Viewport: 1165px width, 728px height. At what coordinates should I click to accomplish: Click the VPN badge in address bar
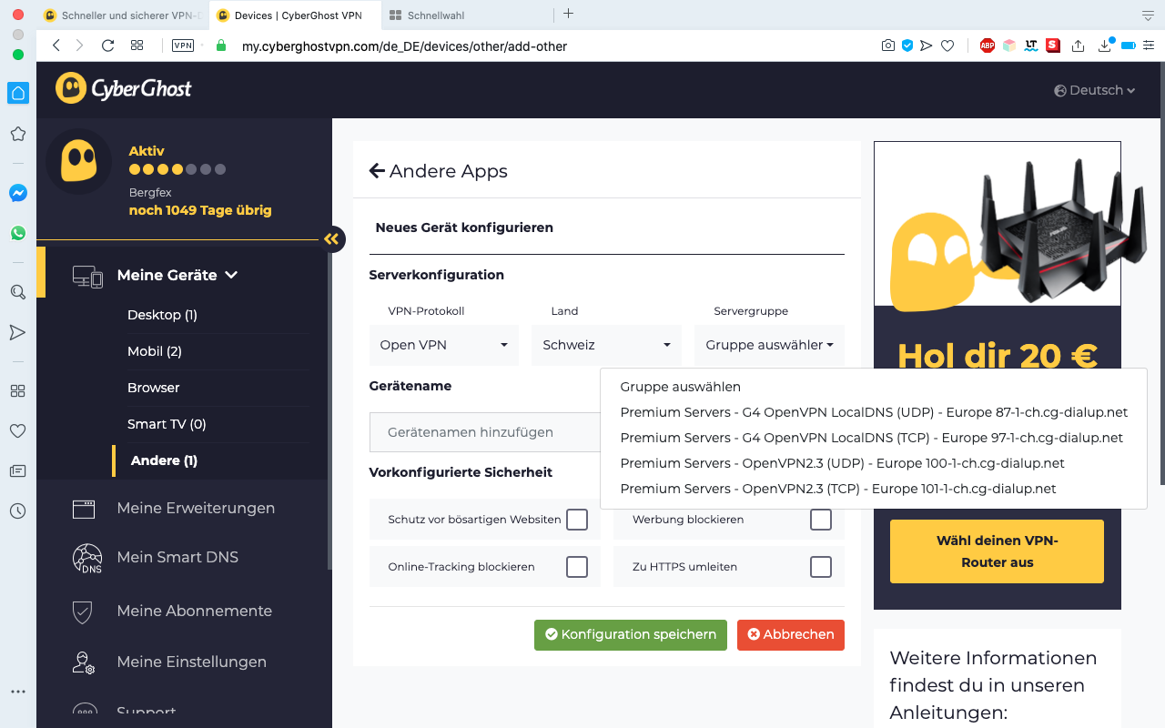pos(183,45)
